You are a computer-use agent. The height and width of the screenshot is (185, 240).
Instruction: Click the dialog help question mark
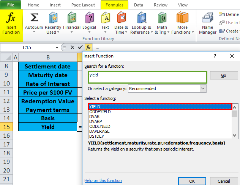[x=215, y=56]
